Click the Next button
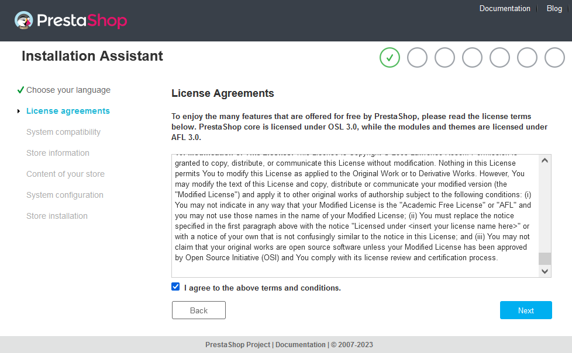The width and height of the screenshot is (572, 353). click(525, 310)
